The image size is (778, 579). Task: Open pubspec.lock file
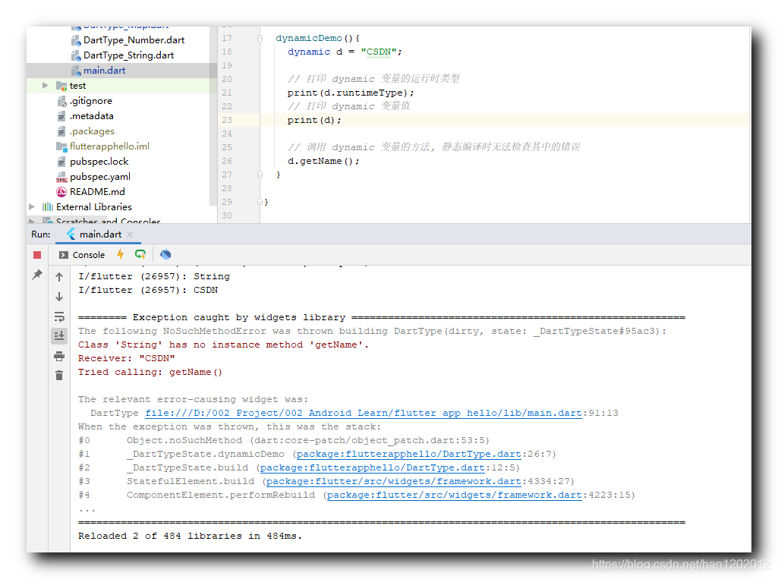pyautogui.click(x=99, y=161)
